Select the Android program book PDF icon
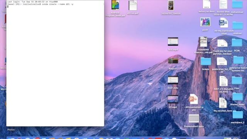Image resolution: width=247 pixels, height=139 pixels. click(115, 5)
